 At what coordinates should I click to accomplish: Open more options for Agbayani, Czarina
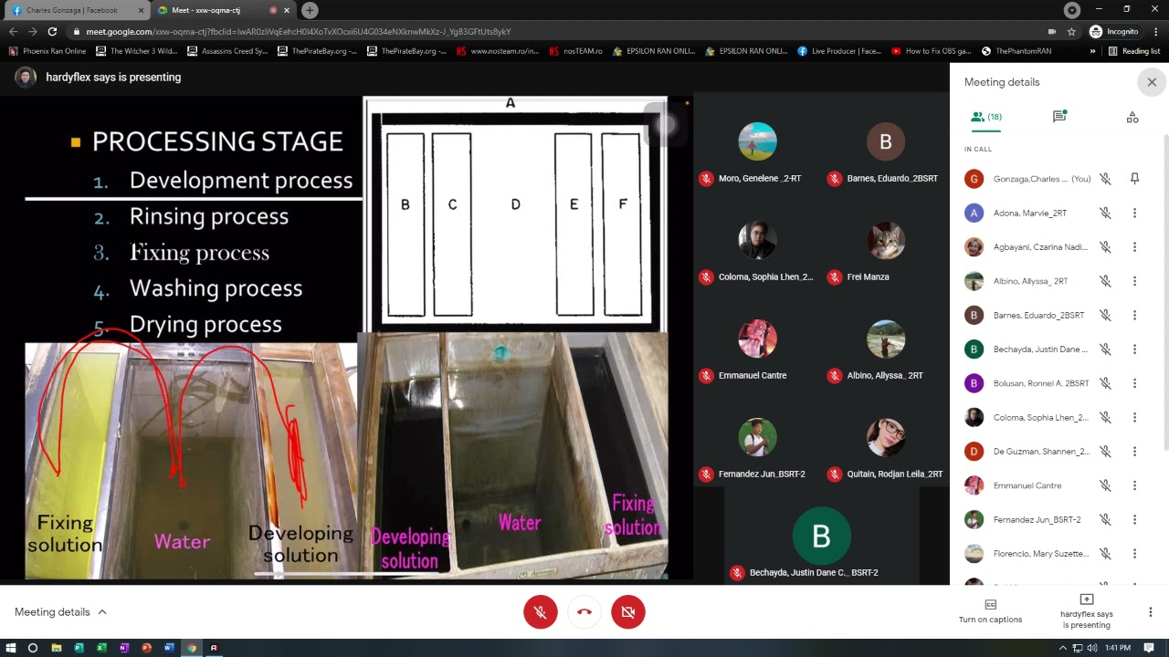pos(1134,247)
